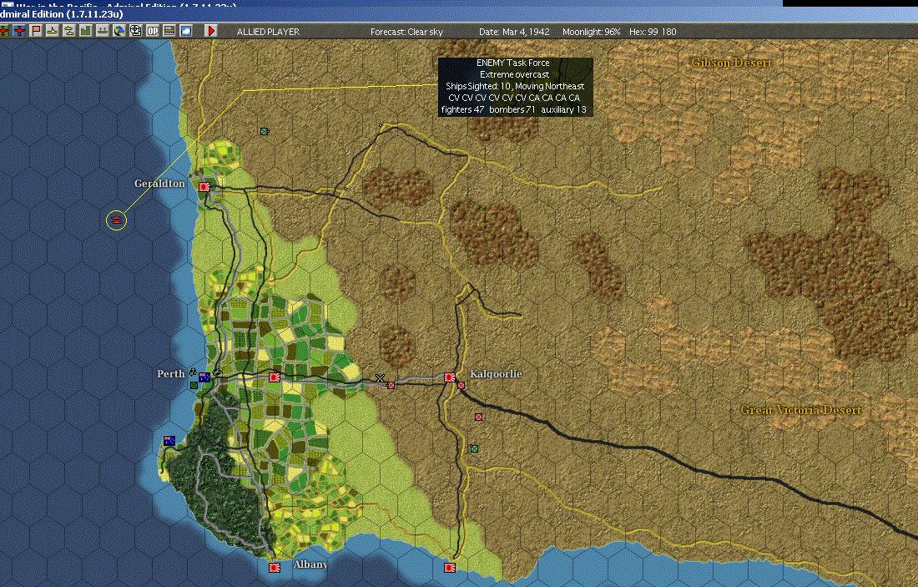The height and width of the screenshot is (587, 918).
Task: Click the Albany city label
Action: pyautogui.click(x=310, y=564)
